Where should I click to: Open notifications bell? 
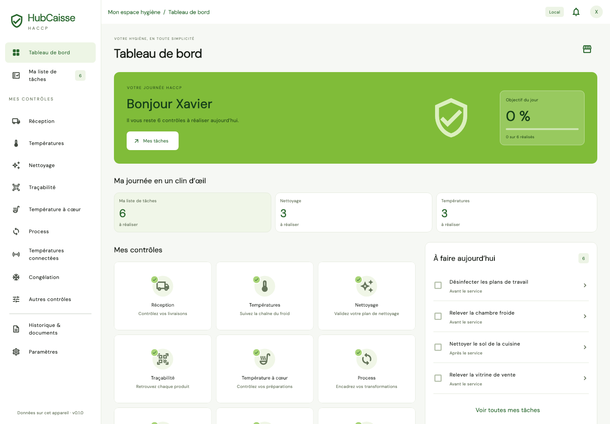tap(576, 12)
